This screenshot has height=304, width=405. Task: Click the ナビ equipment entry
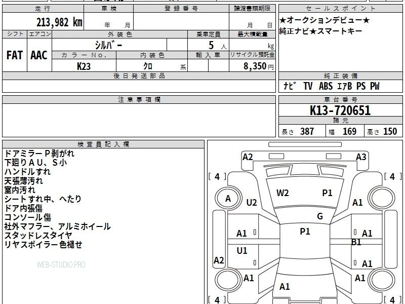click(x=290, y=86)
